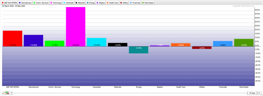Viewport: 263px width, 96px height.
Task: Click the right arrow after 43 days
Action: tap(259, 93)
